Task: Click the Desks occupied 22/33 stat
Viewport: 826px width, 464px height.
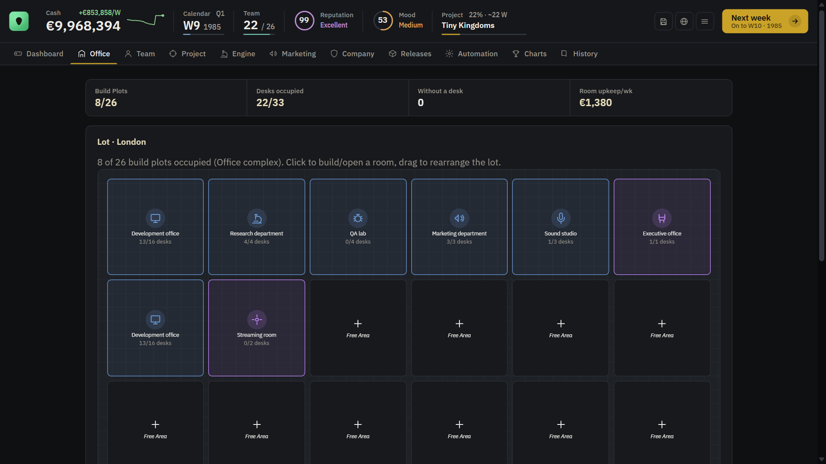Action: [327, 98]
